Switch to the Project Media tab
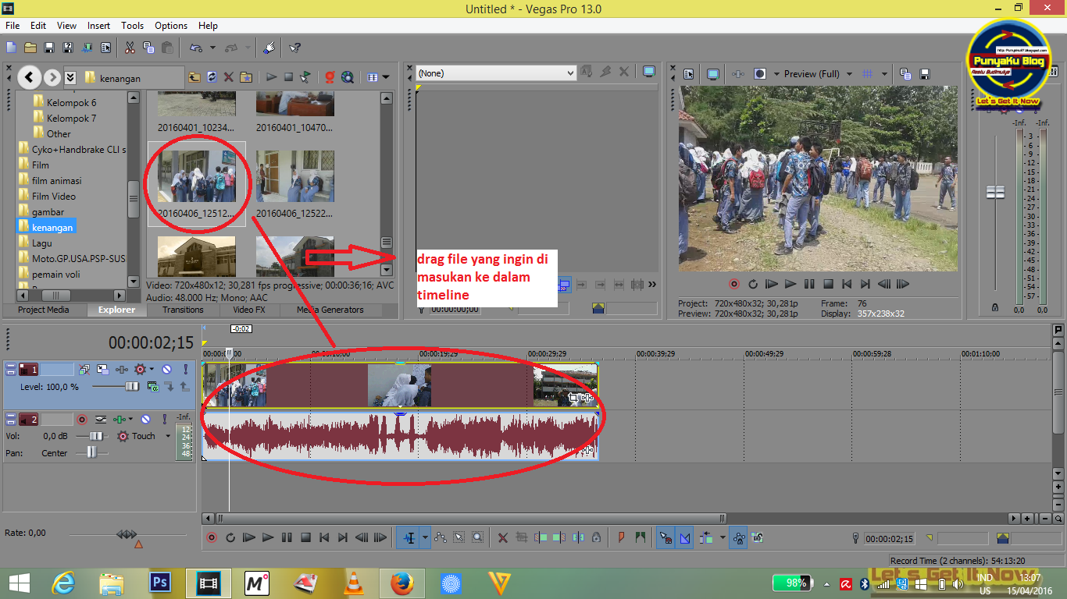The width and height of the screenshot is (1067, 599). pos(42,310)
